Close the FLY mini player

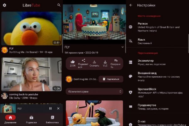click(58, 108)
